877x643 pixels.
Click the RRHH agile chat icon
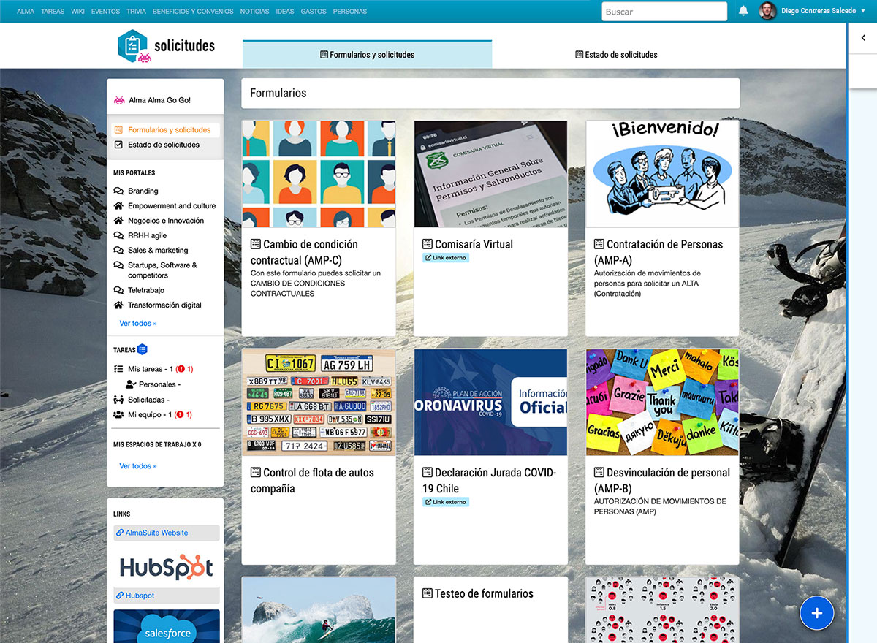[x=118, y=235]
